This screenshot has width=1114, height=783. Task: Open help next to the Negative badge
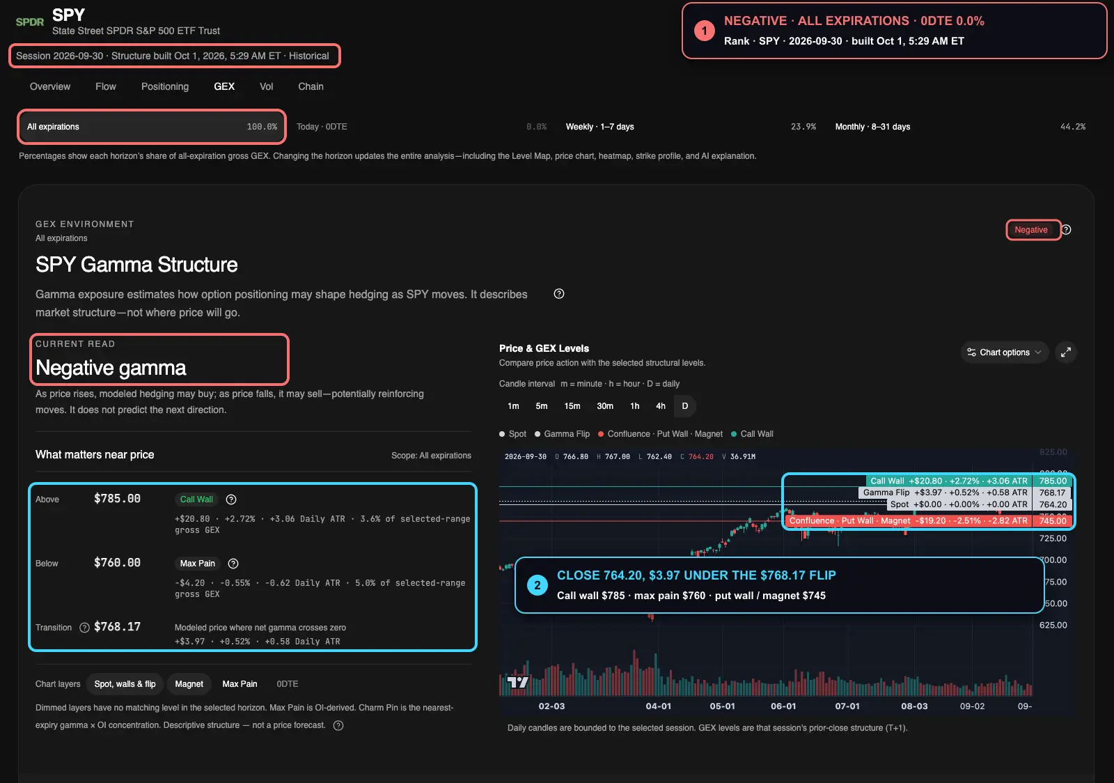(x=1066, y=230)
